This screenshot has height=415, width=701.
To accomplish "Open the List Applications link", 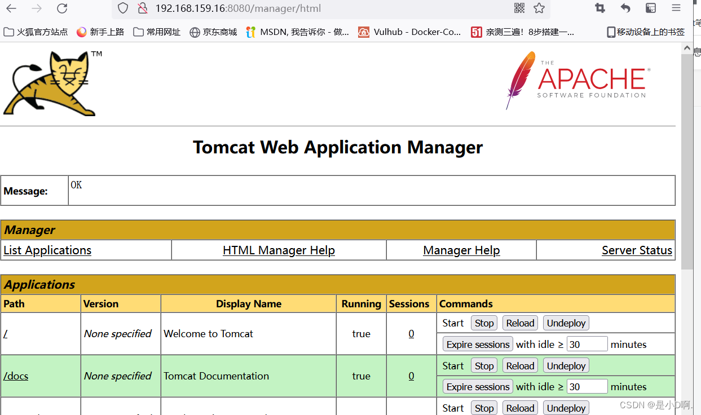I will (x=47, y=250).
